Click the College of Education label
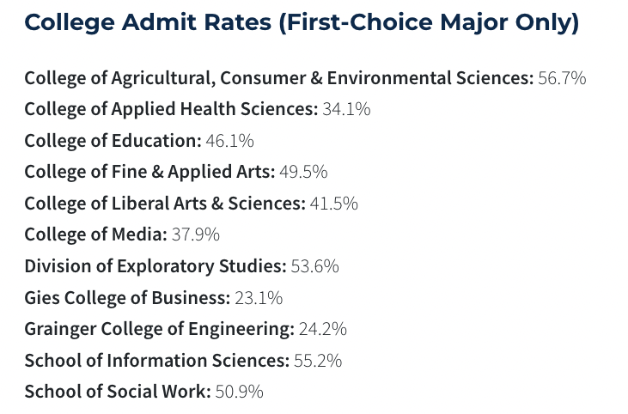This screenshot has width=628, height=414. click(x=111, y=141)
